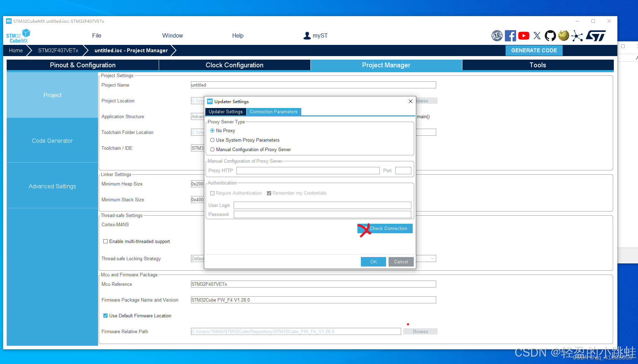This screenshot has height=364, width=638.
Task: Click Browse next to Firmware Relative Path
Action: (x=420, y=331)
